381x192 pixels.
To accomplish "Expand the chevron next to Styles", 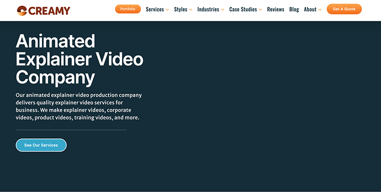I will (190, 10).
